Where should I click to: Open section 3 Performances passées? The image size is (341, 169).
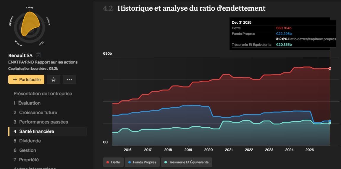coord(41,122)
